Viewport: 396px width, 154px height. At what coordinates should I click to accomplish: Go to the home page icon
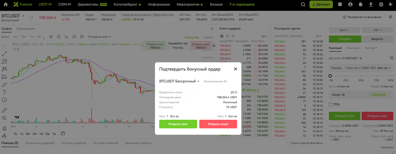pos(5,5)
